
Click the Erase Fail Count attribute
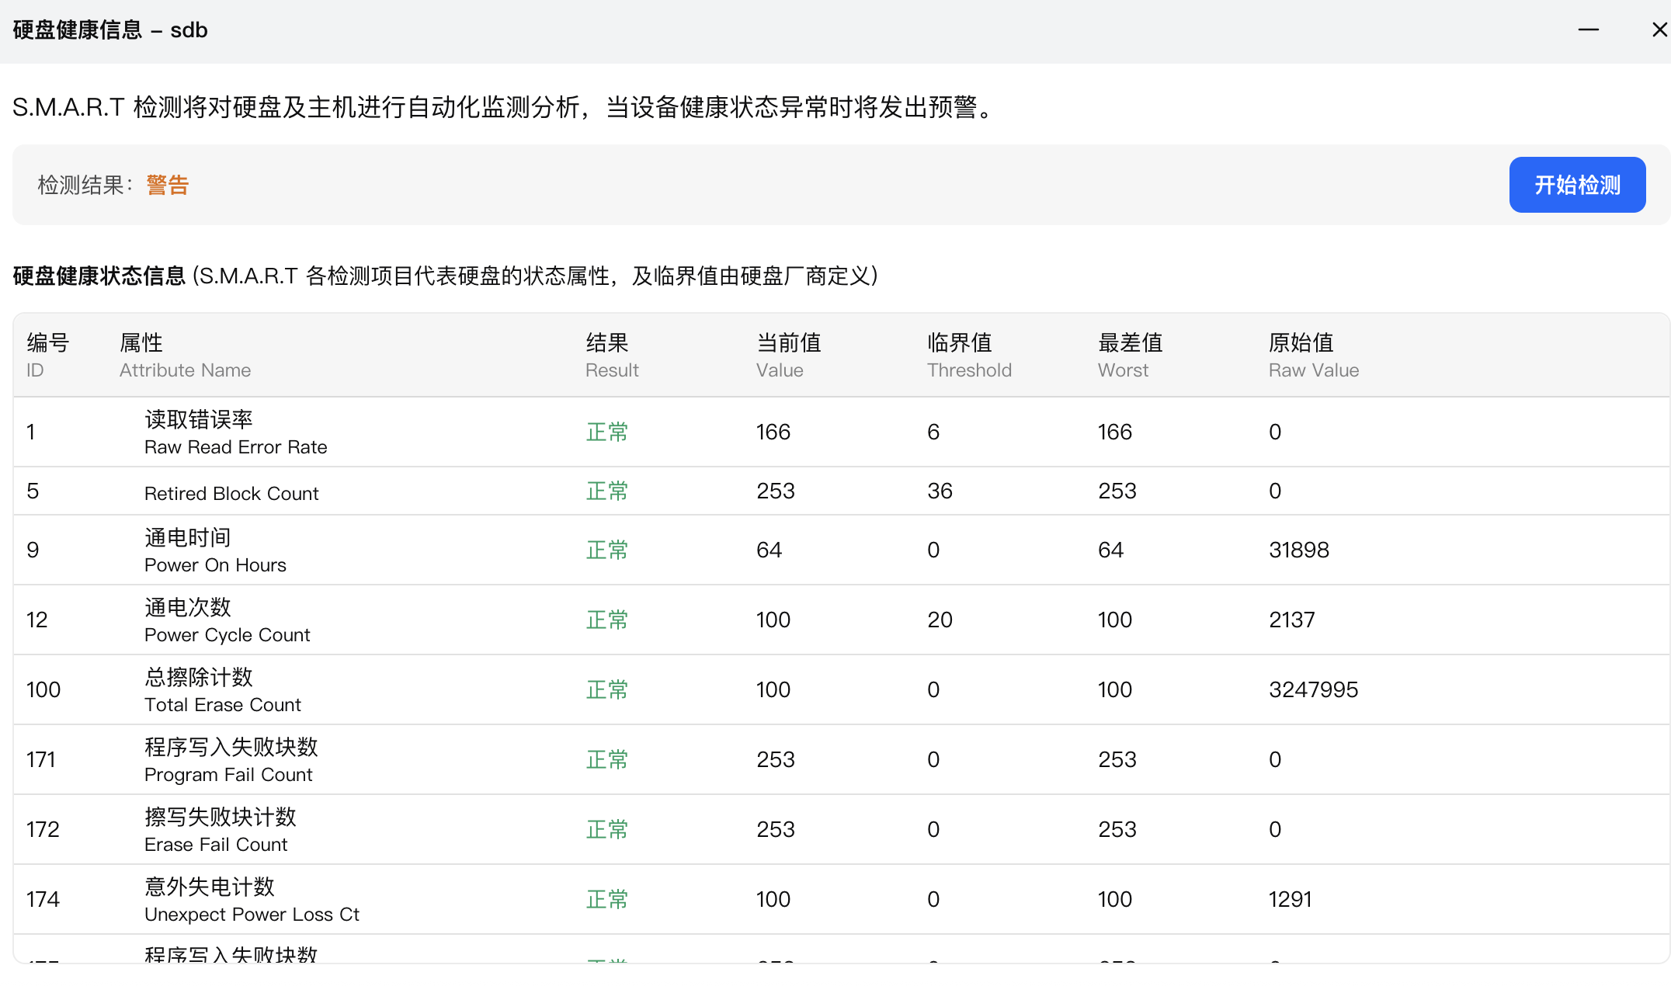(216, 844)
